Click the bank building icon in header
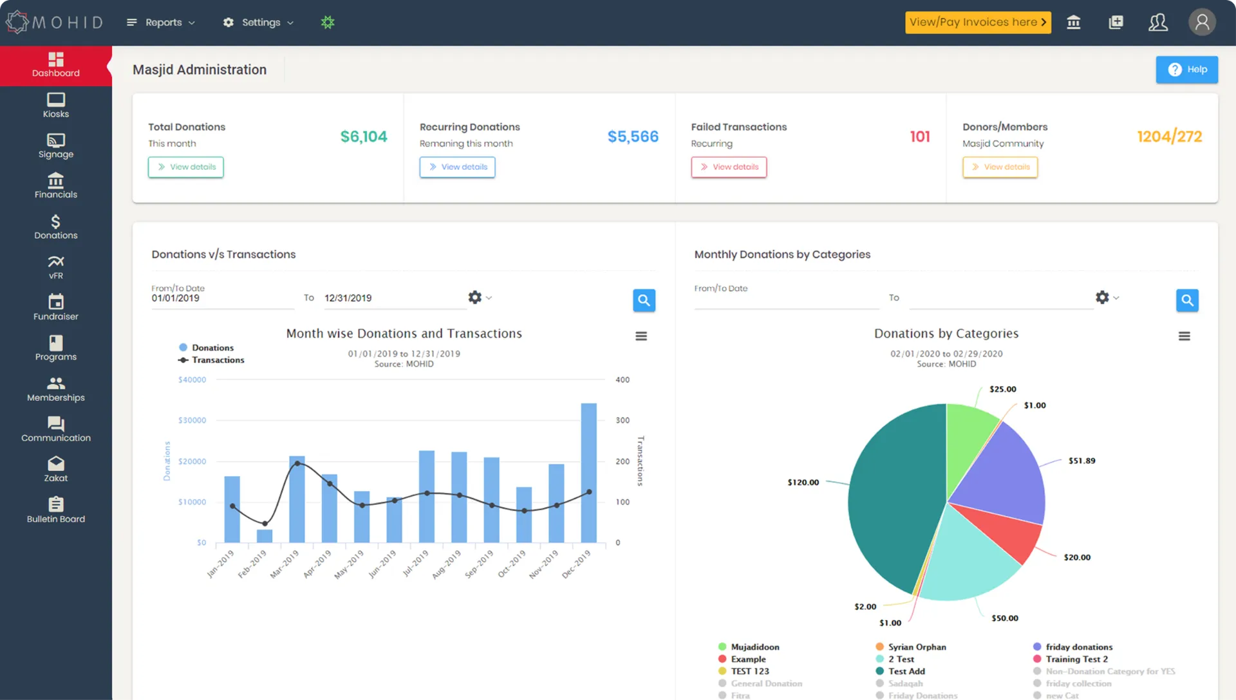 1074,23
